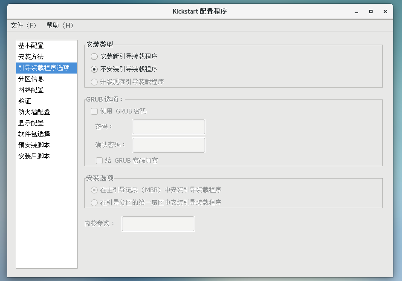Choose 安装新引导装载程序 radio option
Screen dimensions: 402x281
[x=94, y=56]
